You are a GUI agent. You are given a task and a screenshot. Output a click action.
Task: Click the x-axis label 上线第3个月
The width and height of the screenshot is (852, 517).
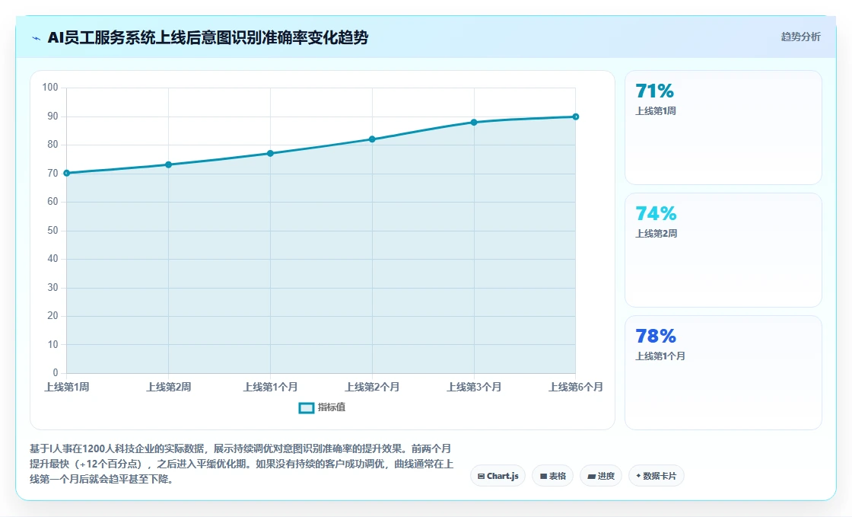pos(474,387)
